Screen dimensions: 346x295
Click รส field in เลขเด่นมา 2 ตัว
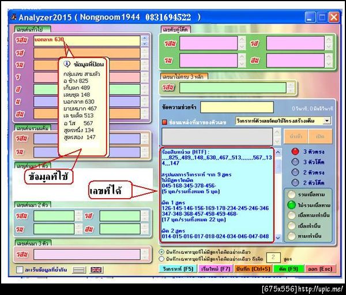point(120,215)
